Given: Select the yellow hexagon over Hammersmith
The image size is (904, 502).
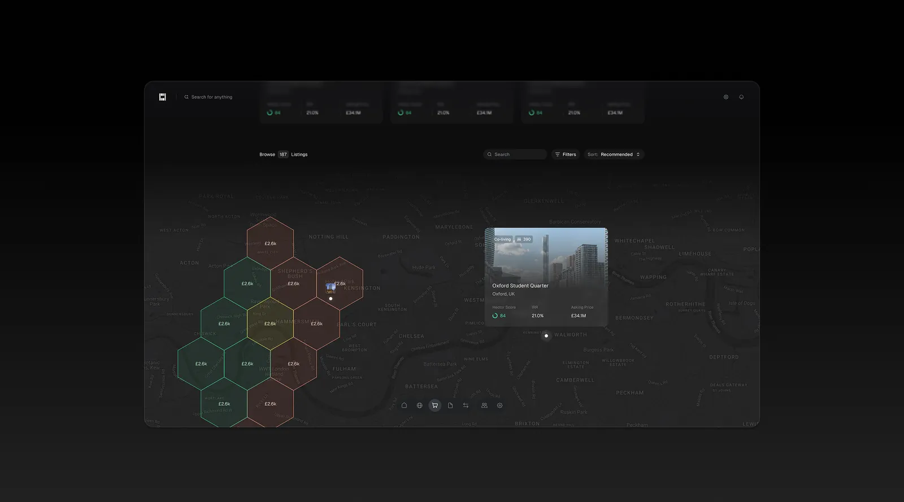Looking at the screenshot, I should click(x=271, y=324).
